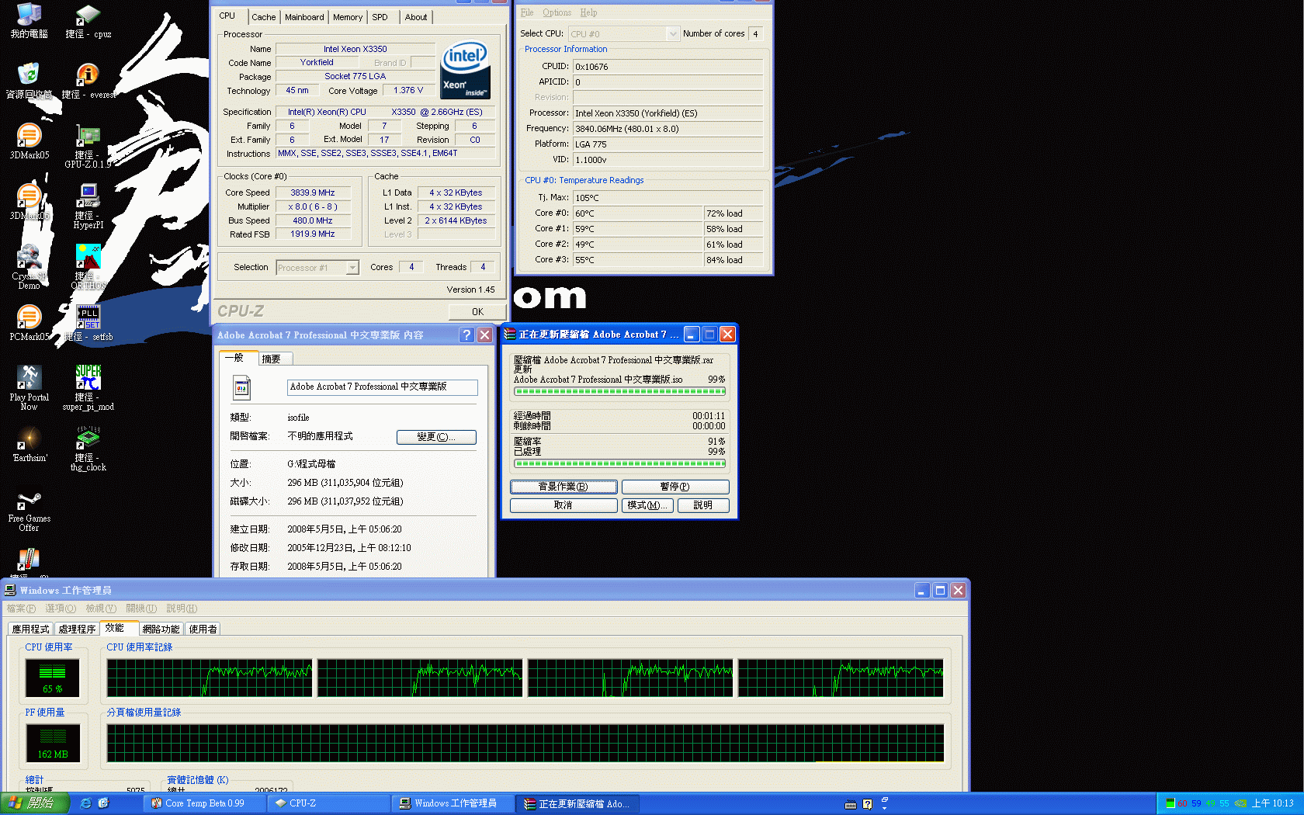This screenshot has width=1304, height=815.
Task: Click the 取消 cancel button in WinRAR
Action: 564,505
